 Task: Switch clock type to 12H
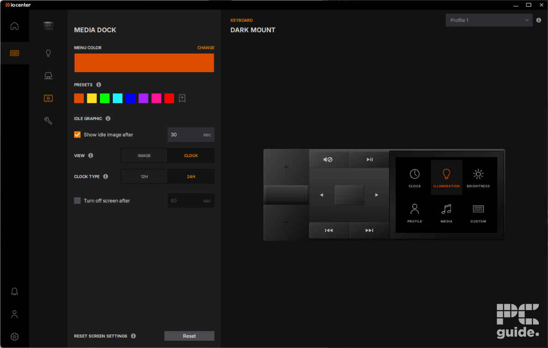point(144,177)
